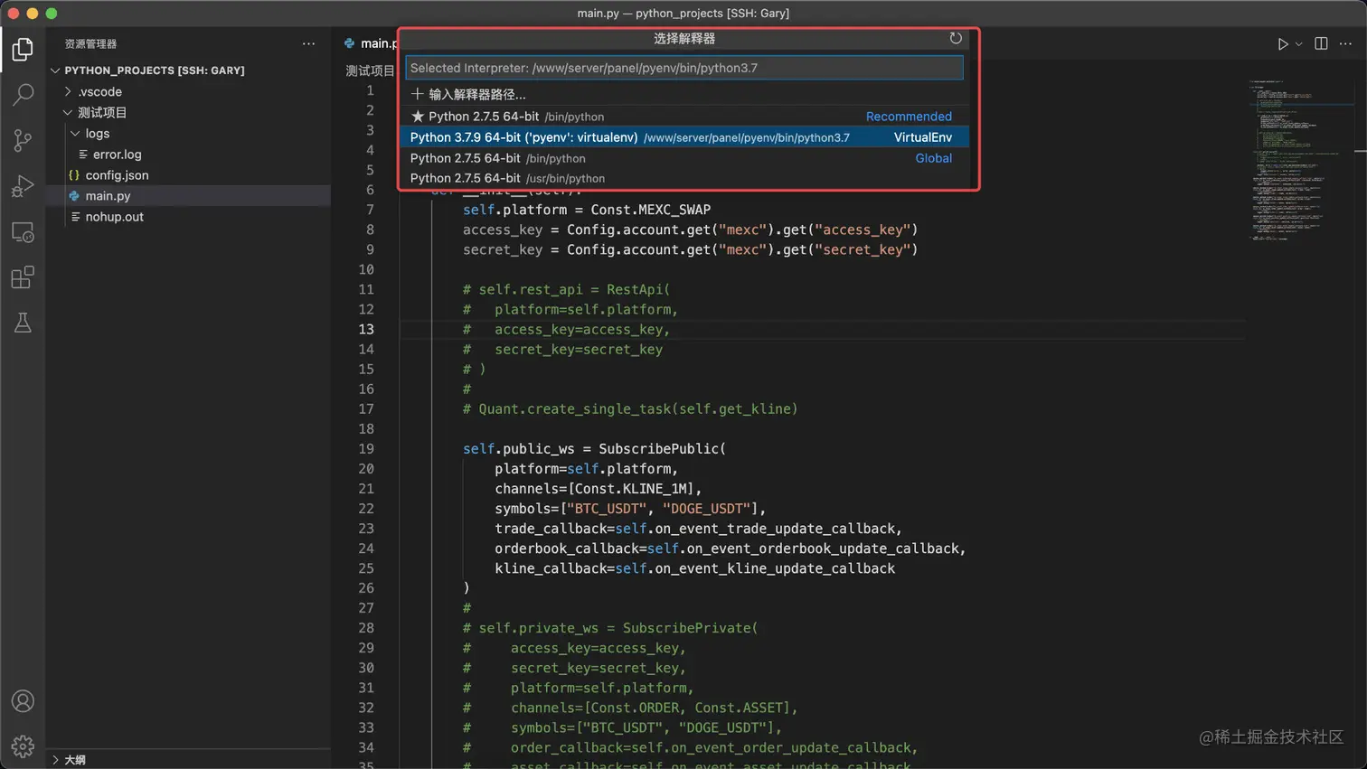The width and height of the screenshot is (1367, 769).
Task: Click the VirtualEnv label
Action: pos(922,137)
